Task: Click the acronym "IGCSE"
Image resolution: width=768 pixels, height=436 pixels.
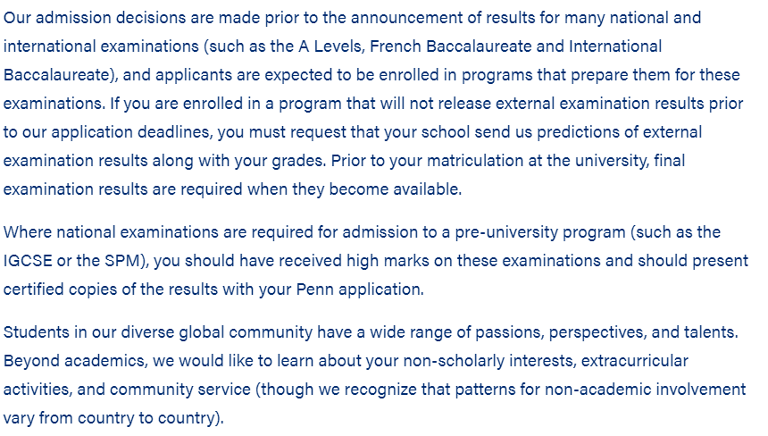Action: pos(28,261)
